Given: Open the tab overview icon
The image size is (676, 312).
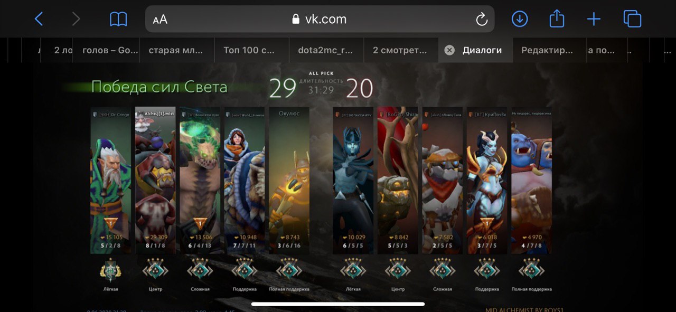Looking at the screenshot, I should (632, 20).
